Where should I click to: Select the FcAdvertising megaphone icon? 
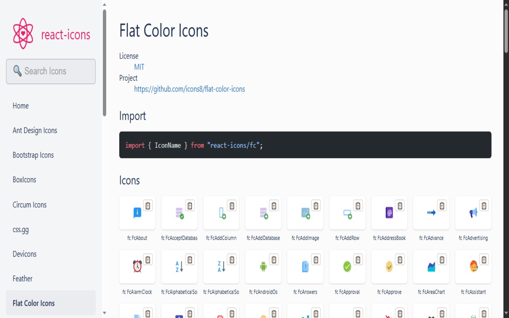(473, 213)
